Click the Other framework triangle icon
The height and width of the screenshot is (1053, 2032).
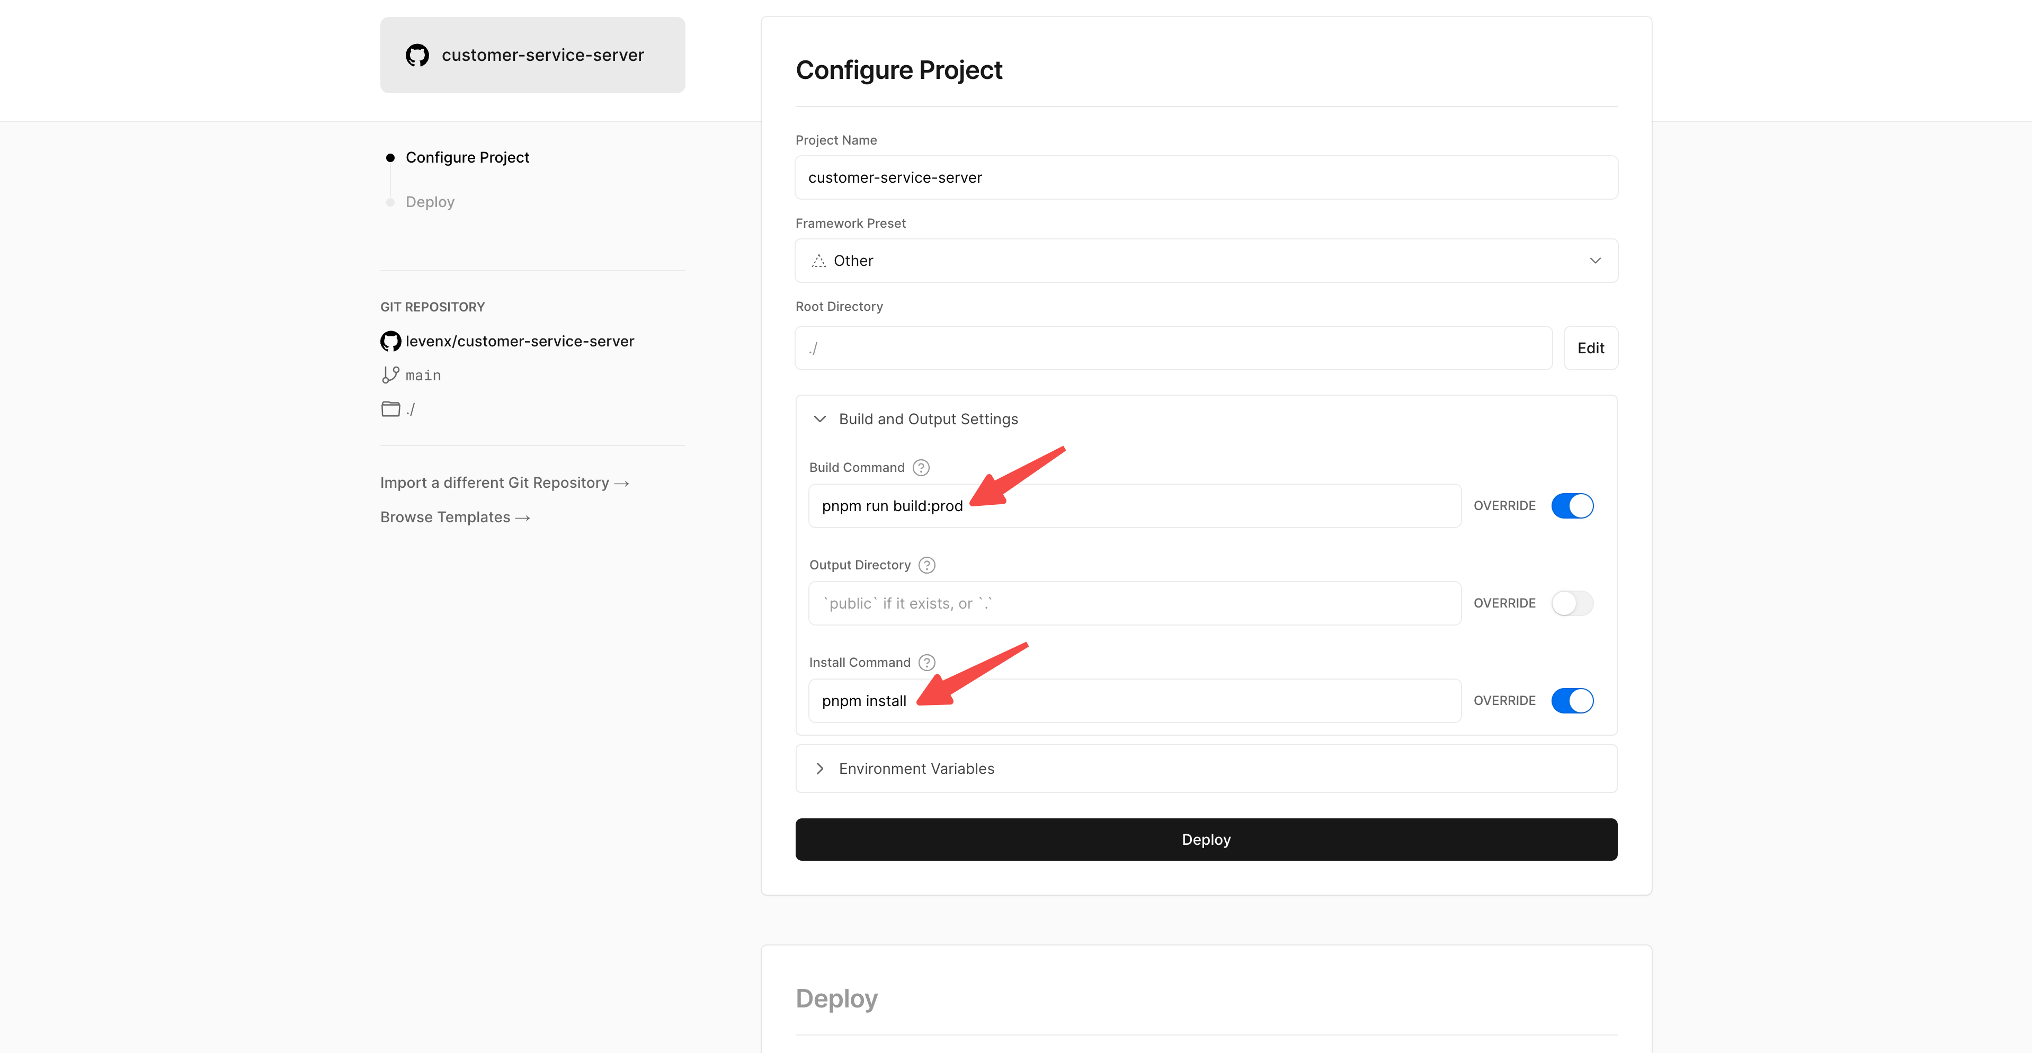tap(819, 261)
